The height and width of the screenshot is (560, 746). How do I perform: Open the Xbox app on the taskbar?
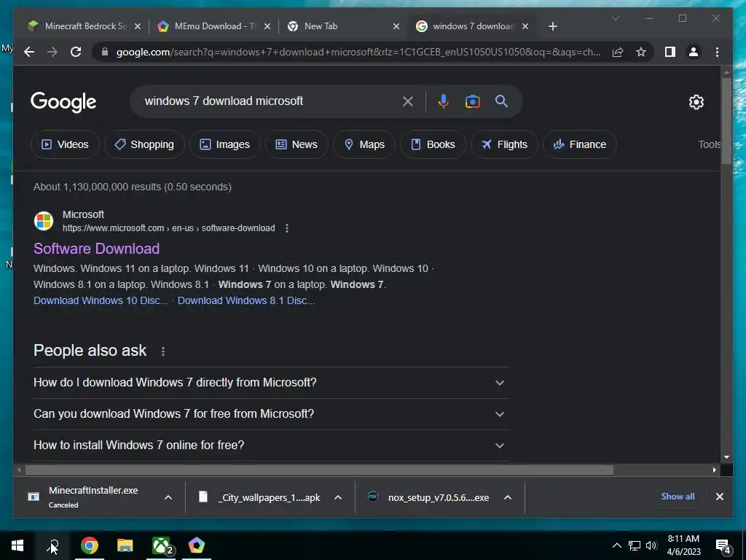pyautogui.click(x=161, y=545)
